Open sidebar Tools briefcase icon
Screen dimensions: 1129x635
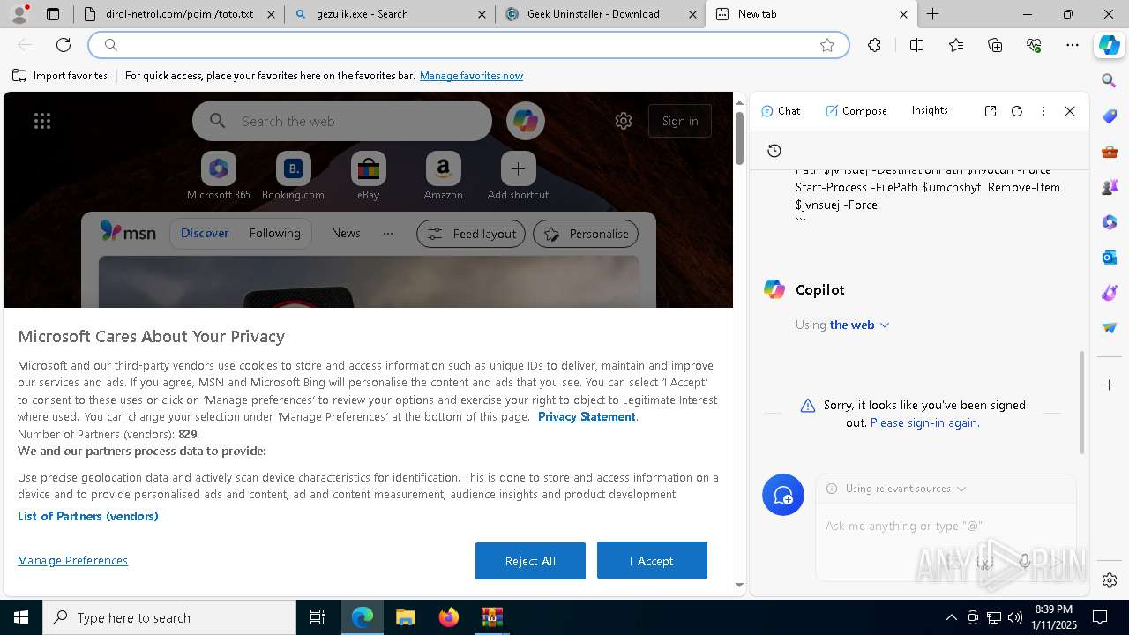click(1110, 152)
